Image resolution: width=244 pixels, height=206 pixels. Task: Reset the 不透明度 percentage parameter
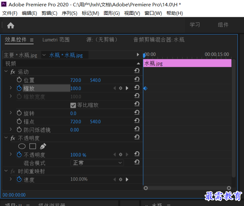click(137, 154)
